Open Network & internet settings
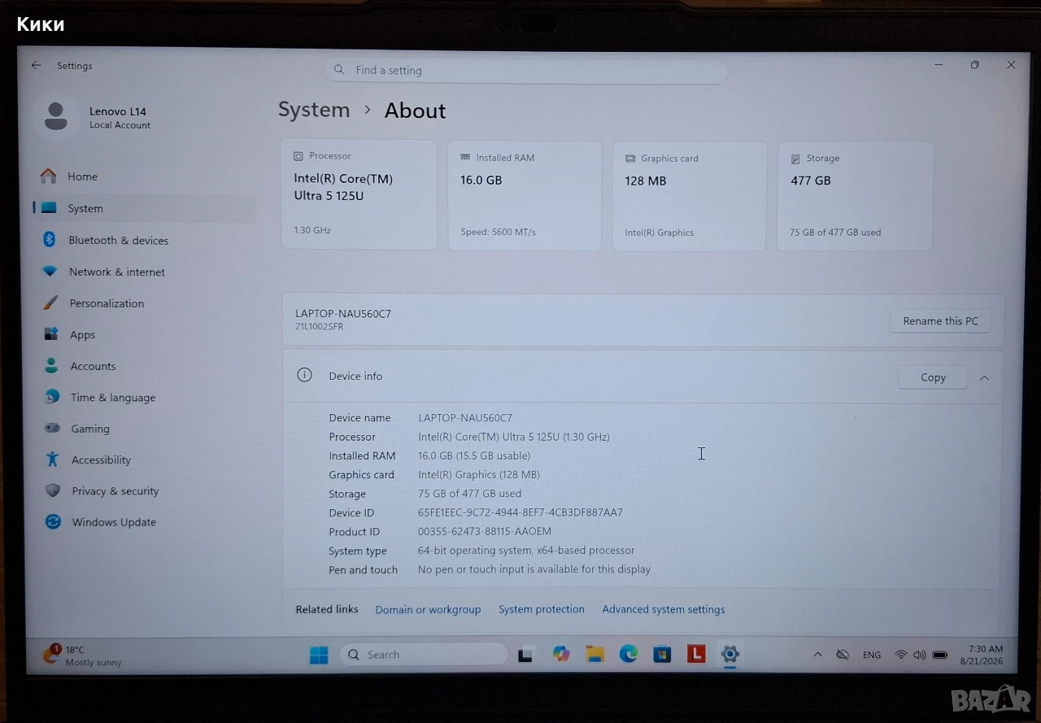The image size is (1041, 723). (145, 272)
